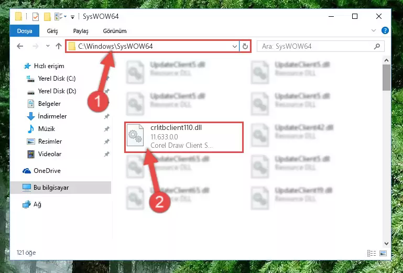Click the Properties quick access icon
This screenshot has width=403, height=273.
36,17
